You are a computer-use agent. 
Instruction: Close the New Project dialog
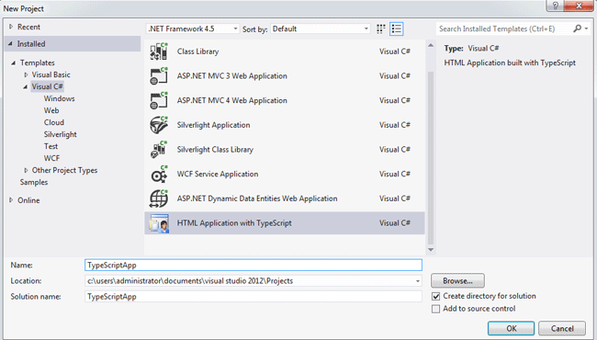(x=579, y=6)
